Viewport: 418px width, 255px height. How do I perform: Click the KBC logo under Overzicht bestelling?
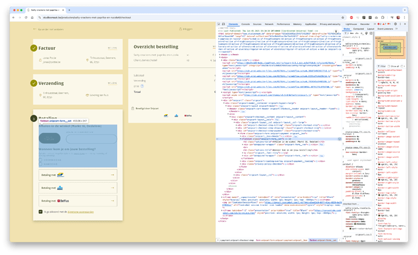pyautogui.click(x=176, y=116)
